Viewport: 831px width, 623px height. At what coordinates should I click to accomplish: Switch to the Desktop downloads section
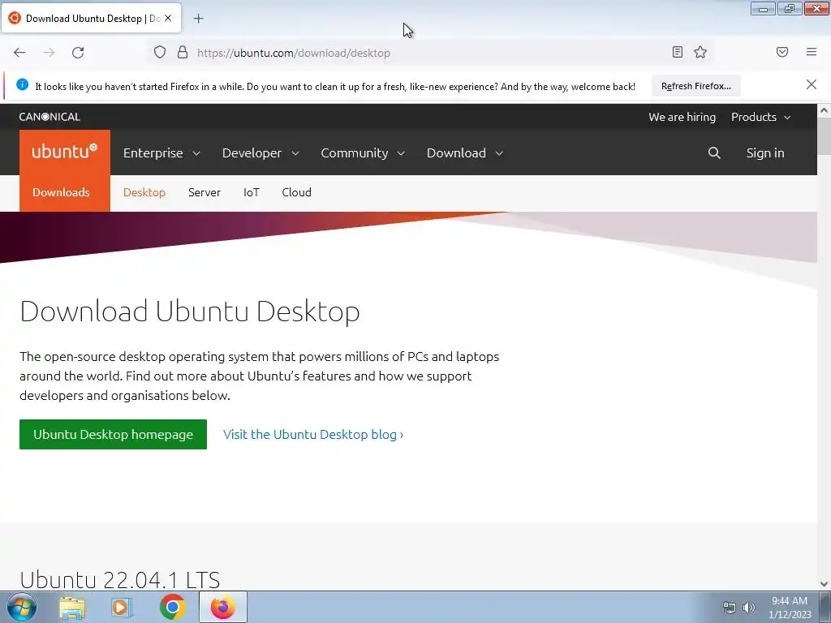(144, 192)
